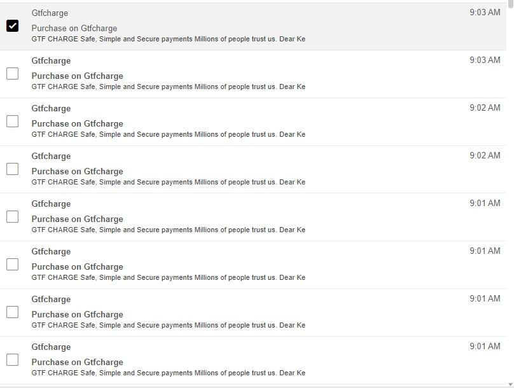Image resolution: width=514 pixels, height=388 pixels.
Task: Open subject line of second 9:02 AM email
Action: pyautogui.click(x=77, y=171)
